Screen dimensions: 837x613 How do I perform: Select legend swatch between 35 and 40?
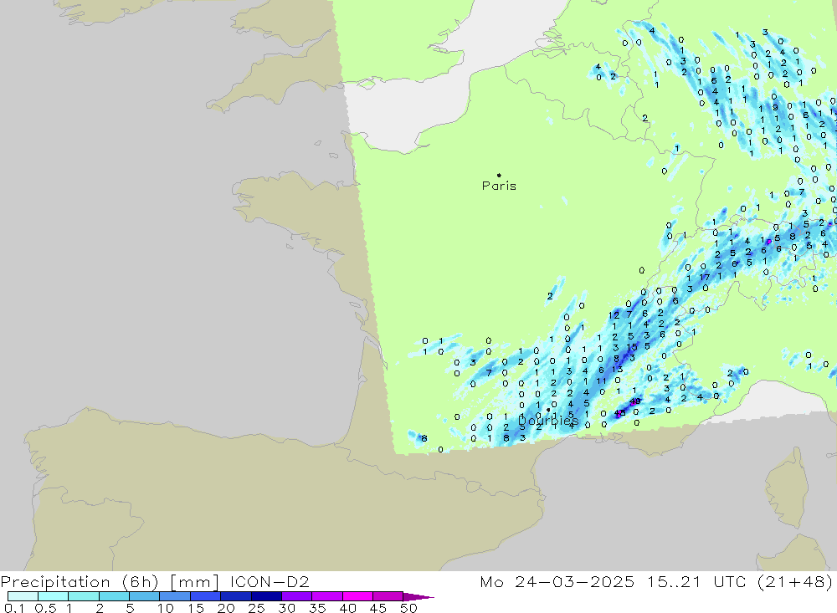coord(326,596)
